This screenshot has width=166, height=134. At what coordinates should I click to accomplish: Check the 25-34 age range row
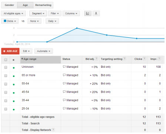pyautogui.click(x=6, y=109)
